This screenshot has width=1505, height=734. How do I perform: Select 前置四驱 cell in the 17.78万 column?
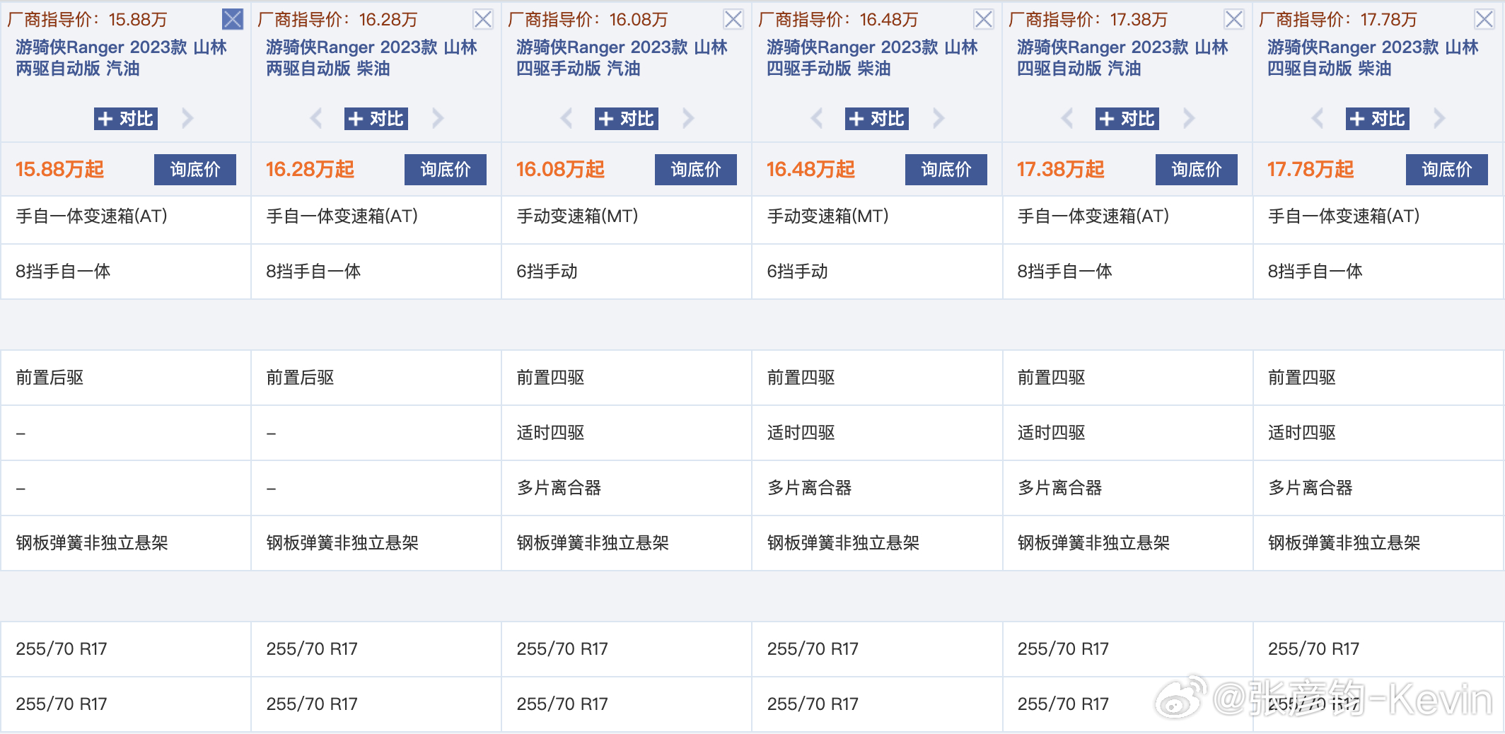tap(1378, 378)
